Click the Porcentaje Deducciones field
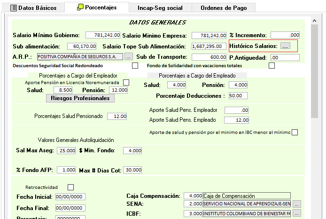Image resolution: width=326 pixels, height=219 pixels. coord(238,95)
